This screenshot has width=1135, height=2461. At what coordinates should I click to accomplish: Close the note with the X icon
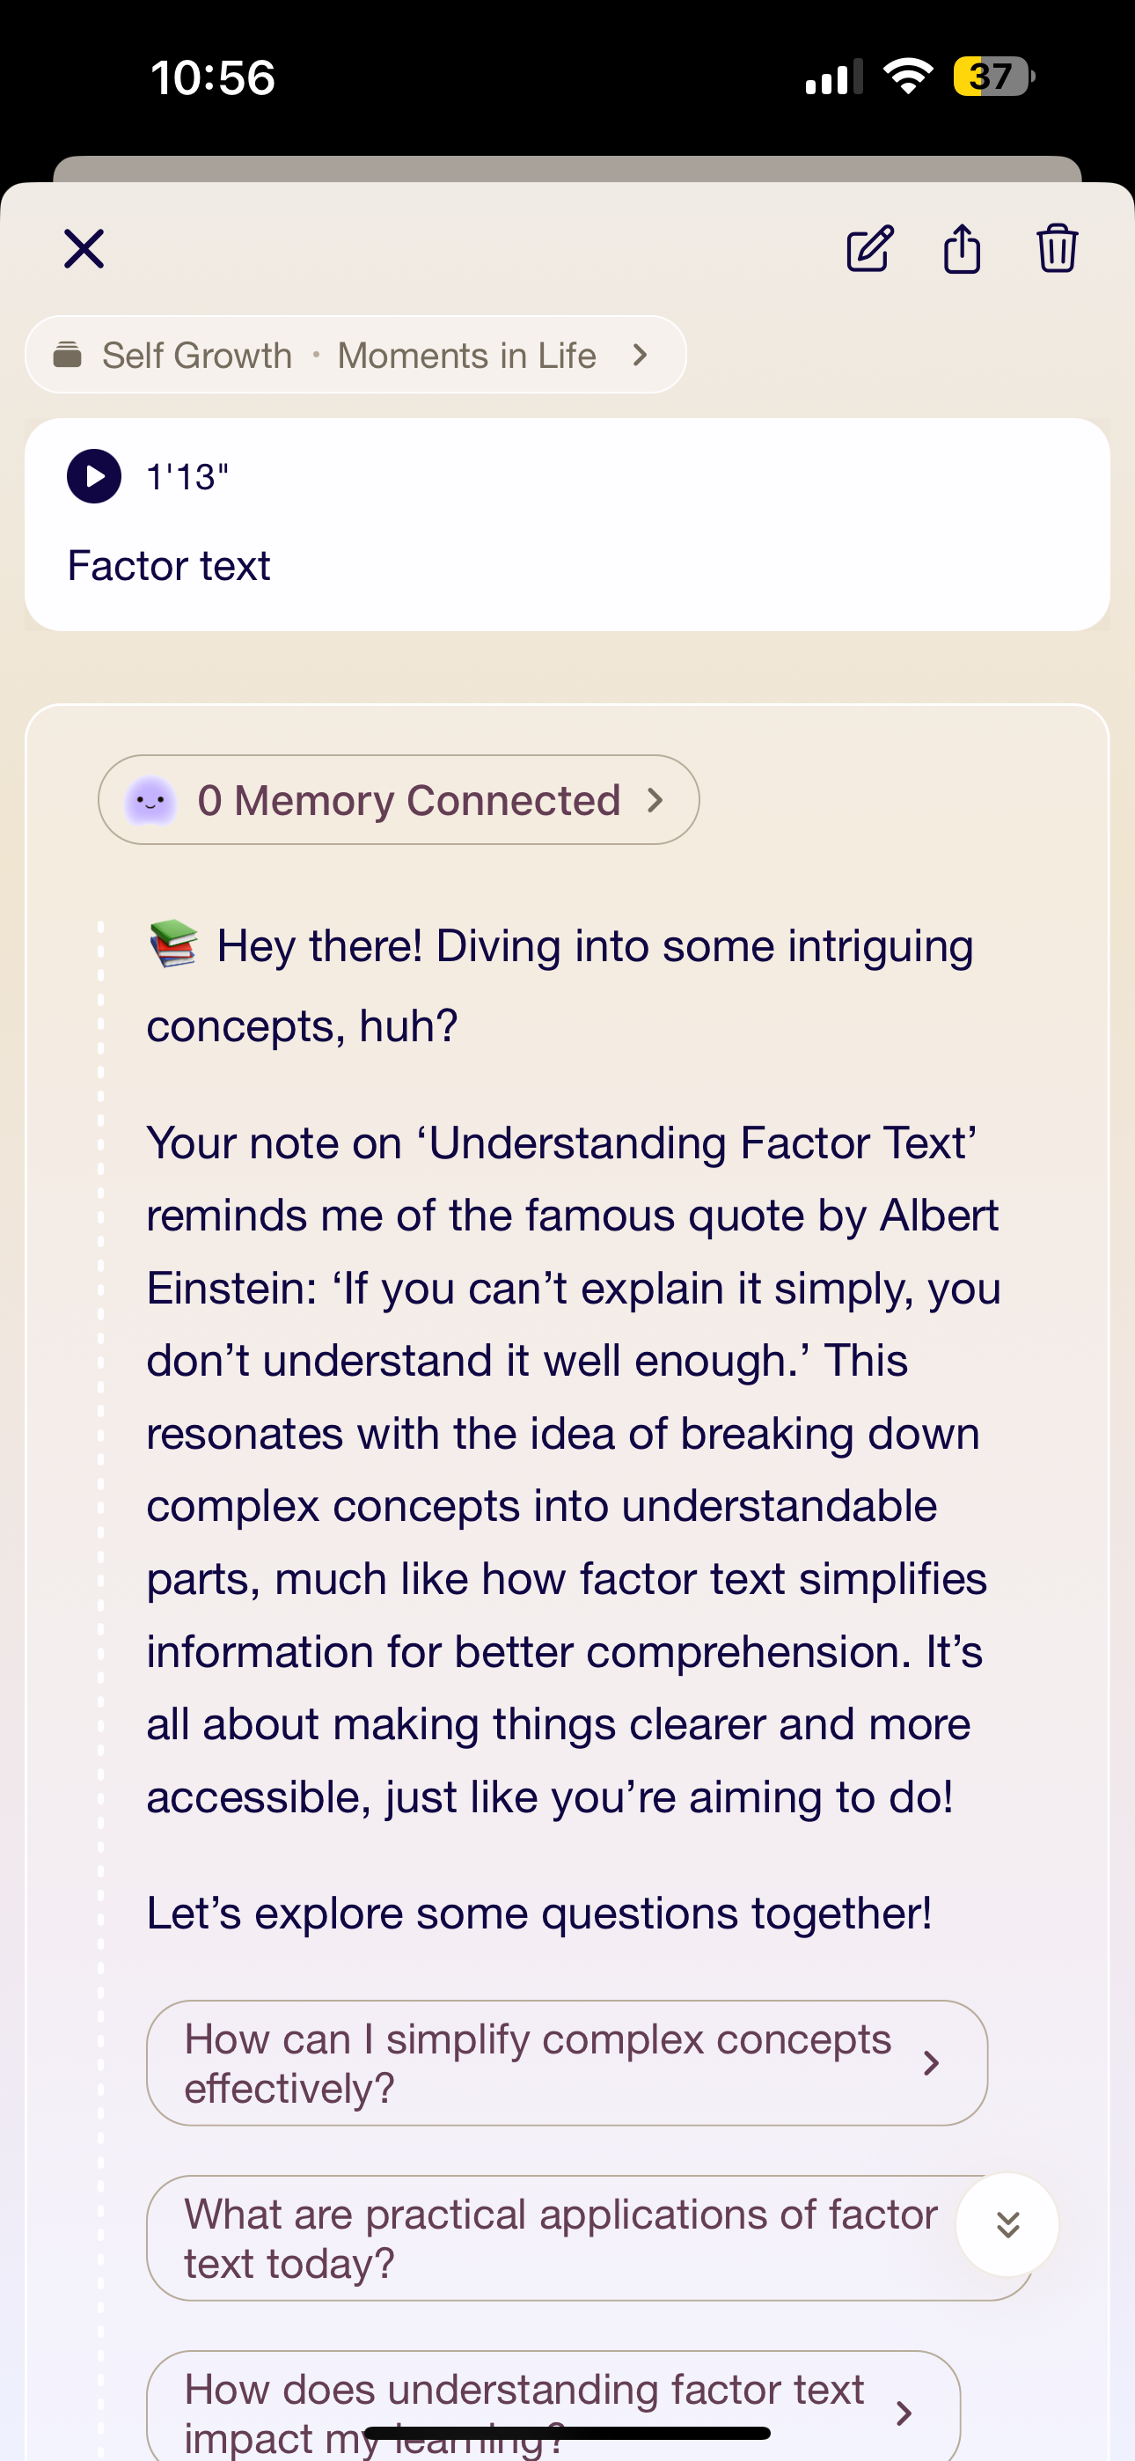84,249
